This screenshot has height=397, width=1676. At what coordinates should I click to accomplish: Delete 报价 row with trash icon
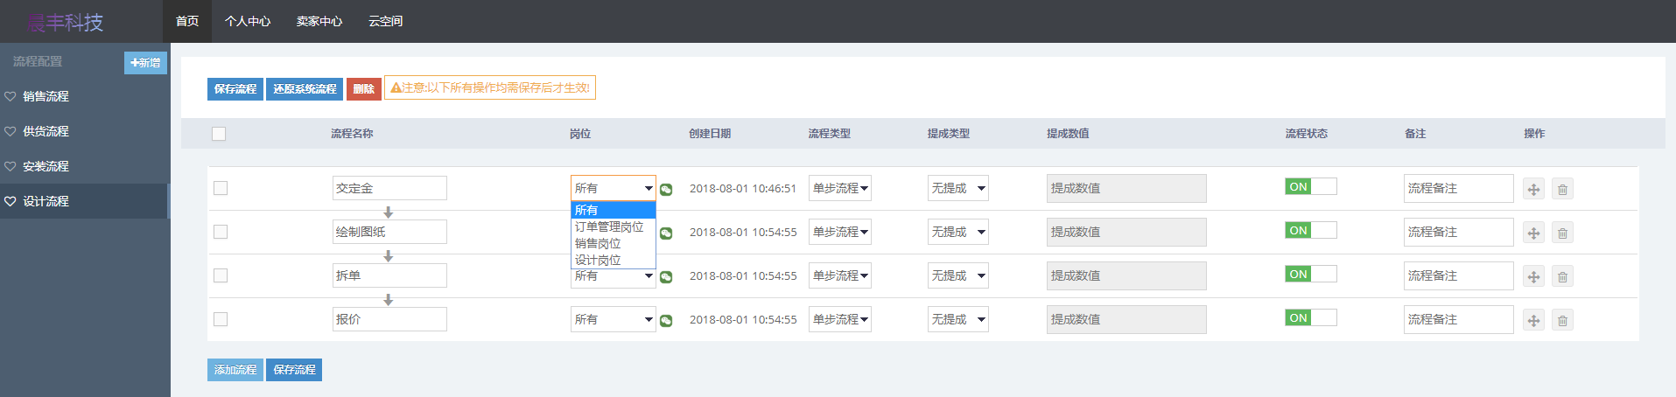pyautogui.click(x=1562, y=320)
